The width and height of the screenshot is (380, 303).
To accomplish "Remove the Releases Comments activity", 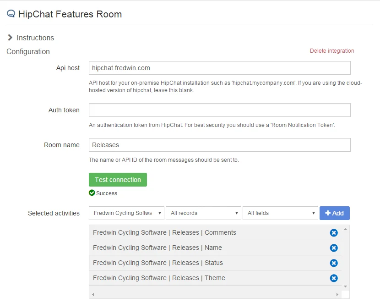I will pos(334,233).
